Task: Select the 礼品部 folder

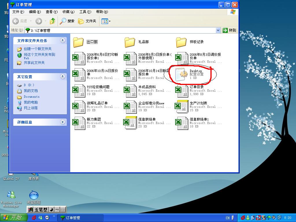Action: point(137,42)
